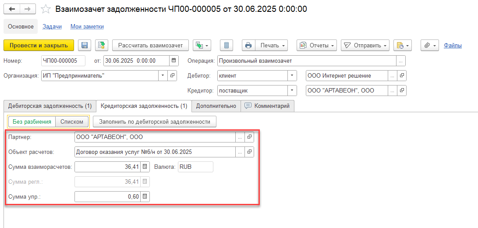Open calculator for Сумма упр. field

(x=145, y=197)
